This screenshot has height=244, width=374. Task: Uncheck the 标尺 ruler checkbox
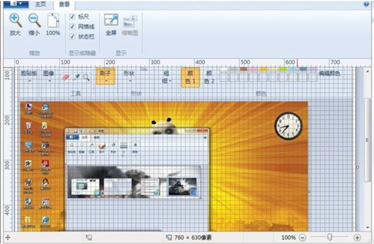[x=72, y=16]
